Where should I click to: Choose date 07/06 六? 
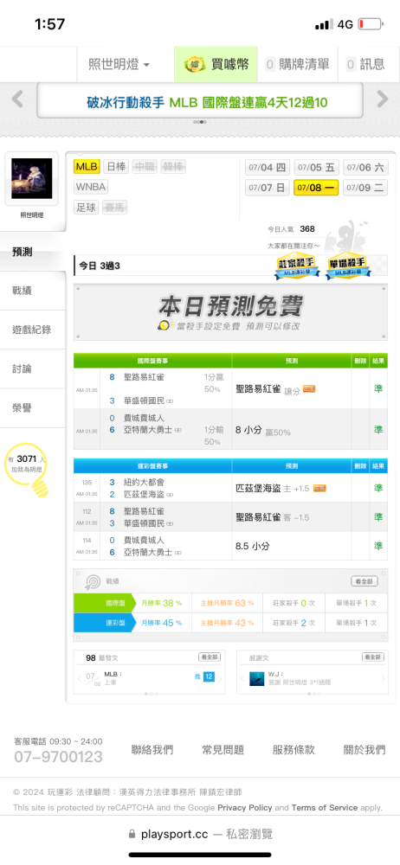tap(365, 167)
